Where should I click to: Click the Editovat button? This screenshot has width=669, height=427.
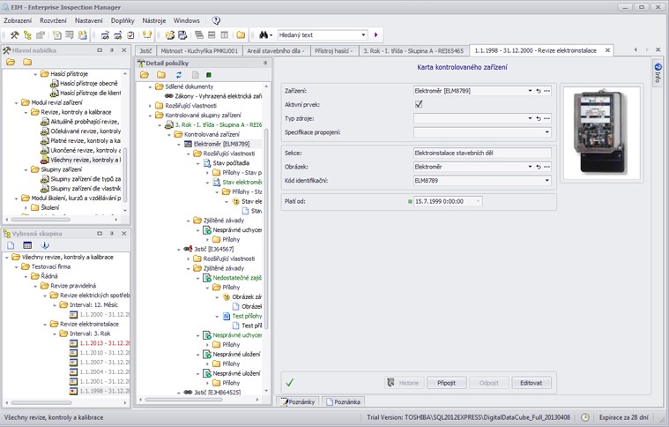point(531,383)
